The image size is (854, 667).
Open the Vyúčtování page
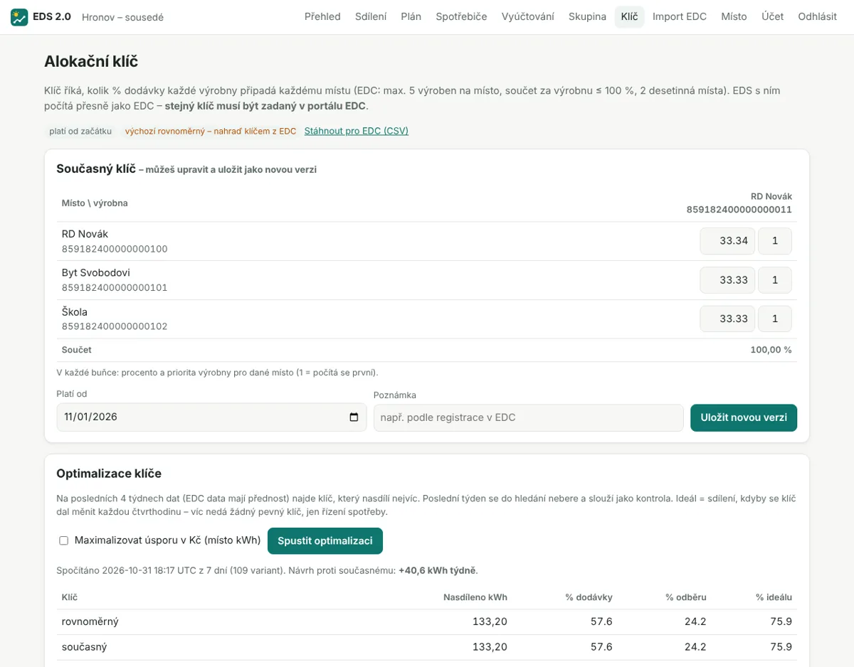tap(527, 17)
